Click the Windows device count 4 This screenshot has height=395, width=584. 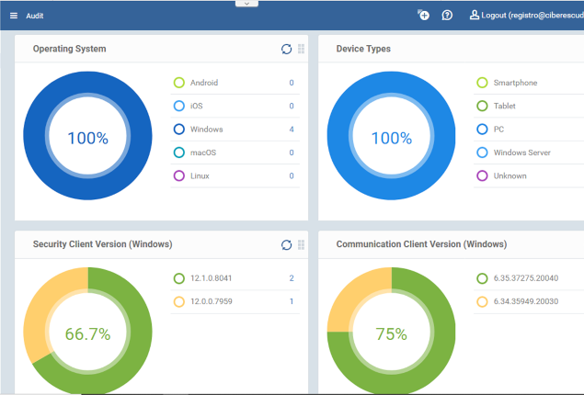pyautogui.click(x=292, y=130)
